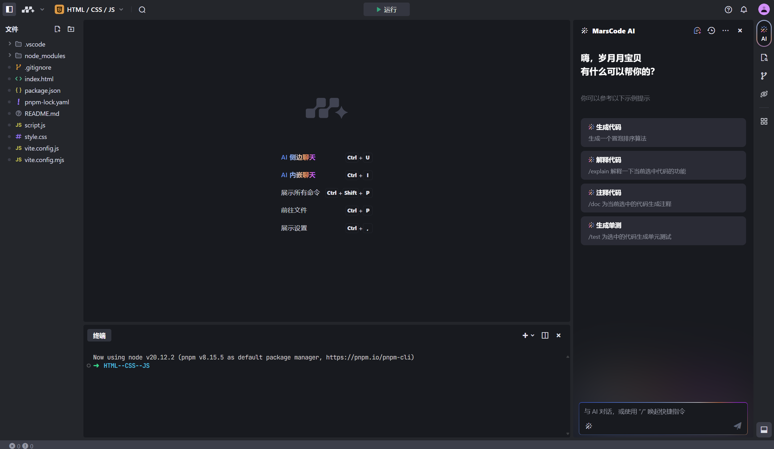Add a new terminal with plus icon

point(525,335)
